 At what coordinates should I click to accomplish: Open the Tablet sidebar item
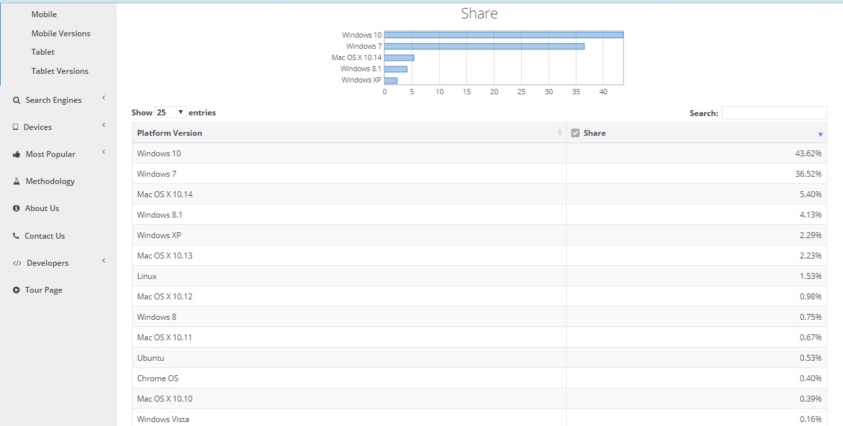43,52
